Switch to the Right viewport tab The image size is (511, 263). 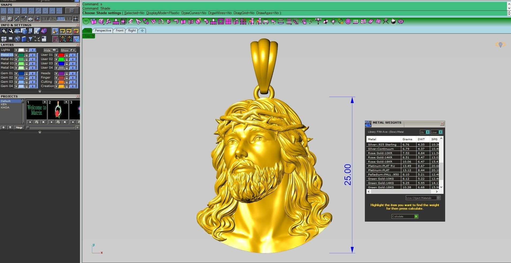tap(132, 30)
